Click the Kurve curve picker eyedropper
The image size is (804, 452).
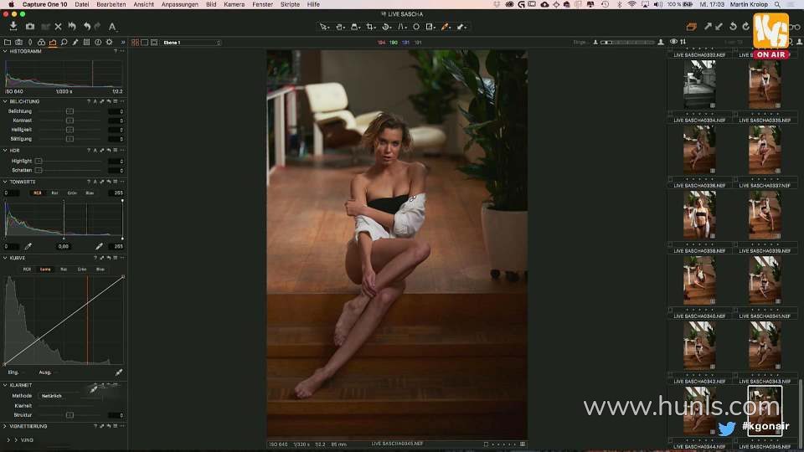(x=119, y=372)
